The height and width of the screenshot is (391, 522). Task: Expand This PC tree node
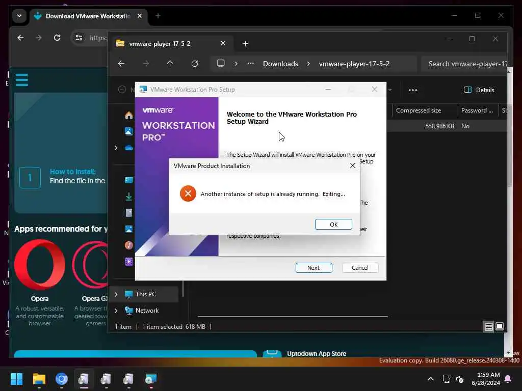click(116, 294)
